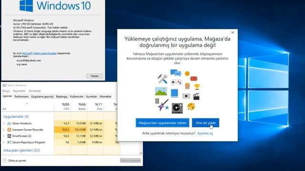Click the Icecream Screen Recorder icon

pos(9,130)
